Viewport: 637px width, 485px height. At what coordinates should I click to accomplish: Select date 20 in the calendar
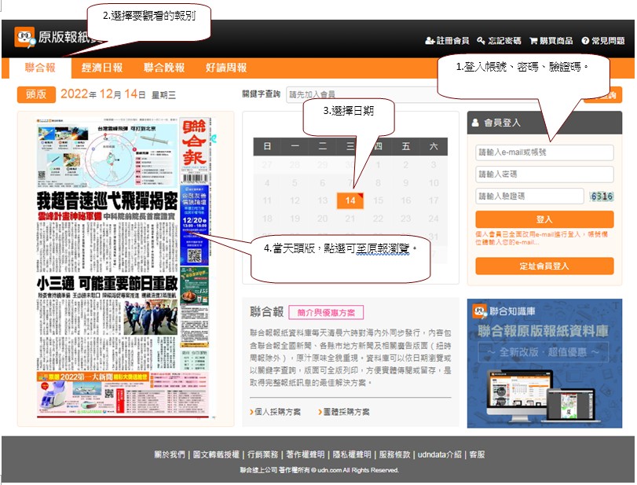323,219
